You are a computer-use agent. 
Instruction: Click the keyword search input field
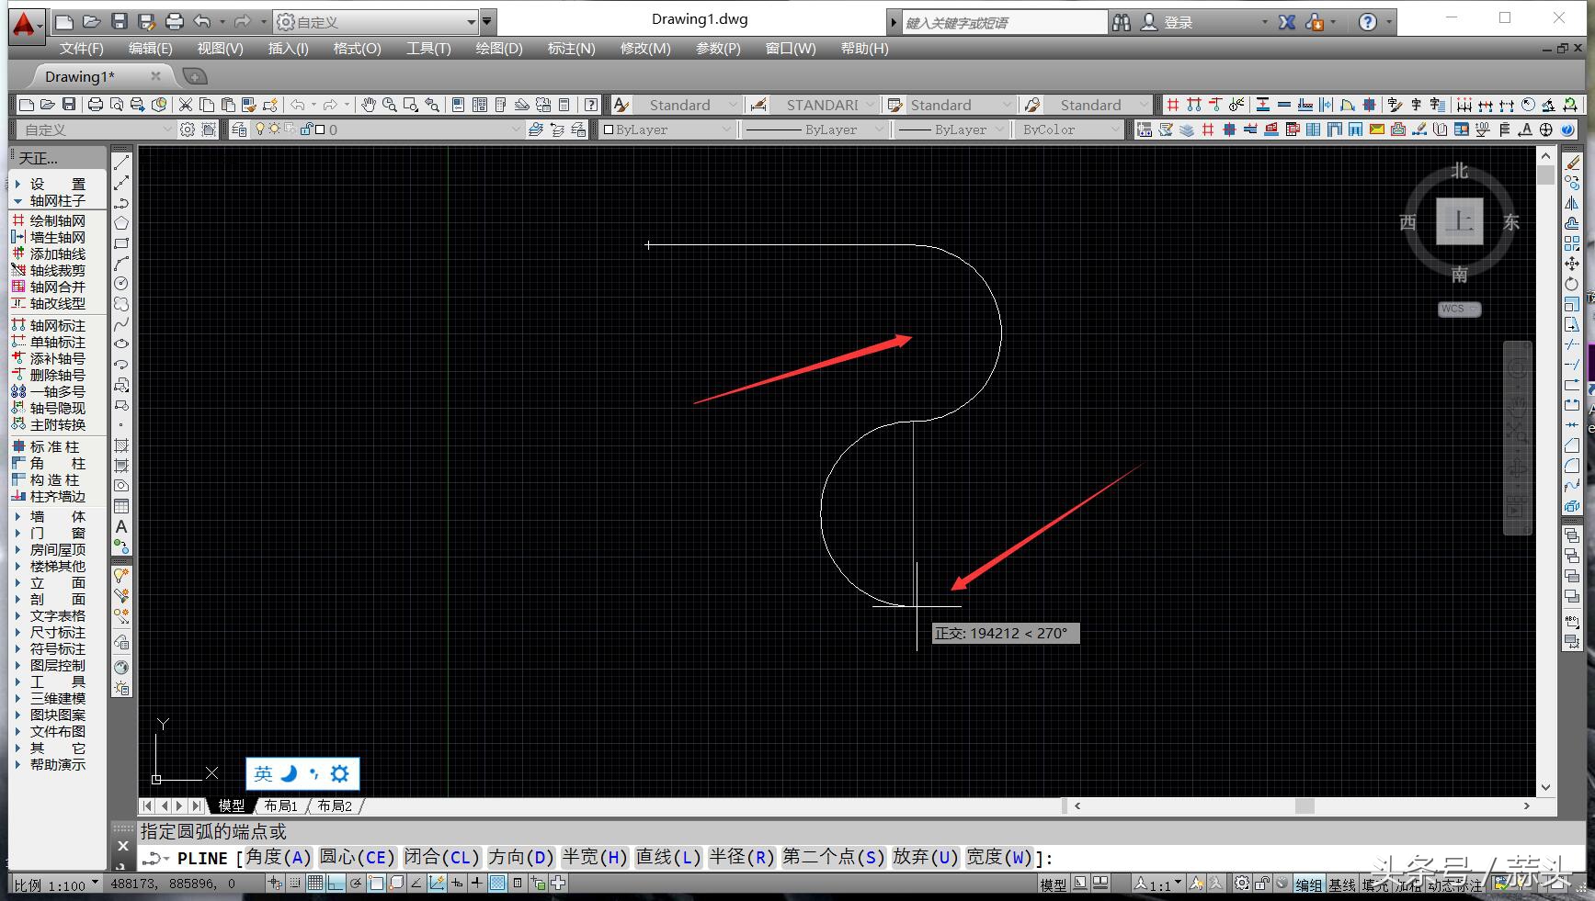click(x=1005, y=23)
